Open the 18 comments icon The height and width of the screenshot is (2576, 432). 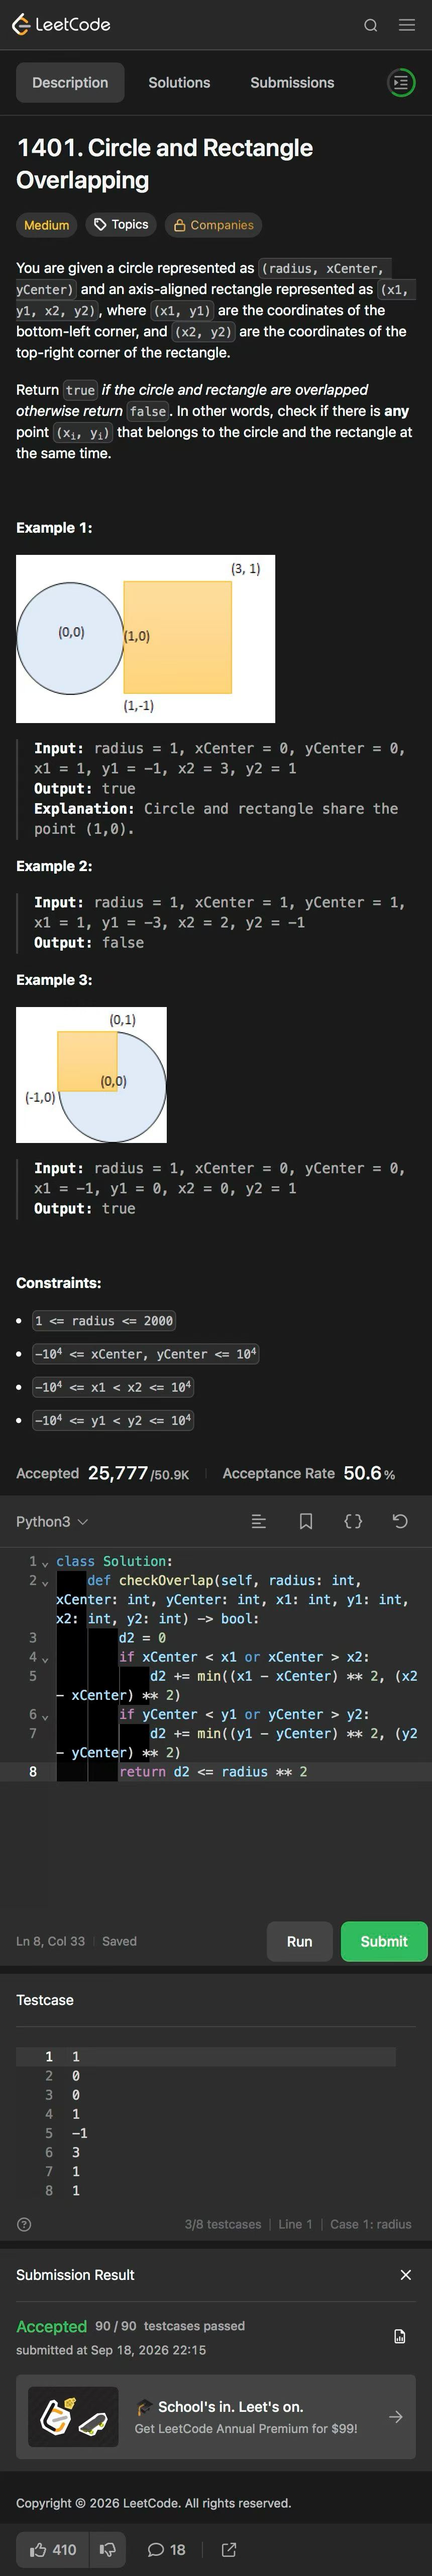click(x=167, y=2549)
